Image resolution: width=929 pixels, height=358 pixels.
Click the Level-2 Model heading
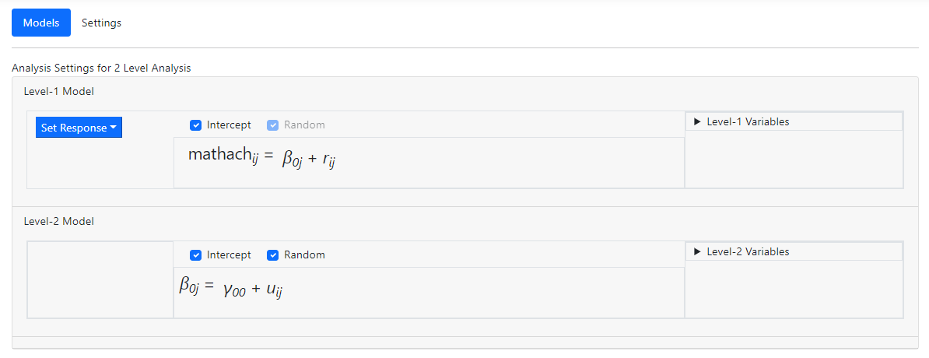58,221
